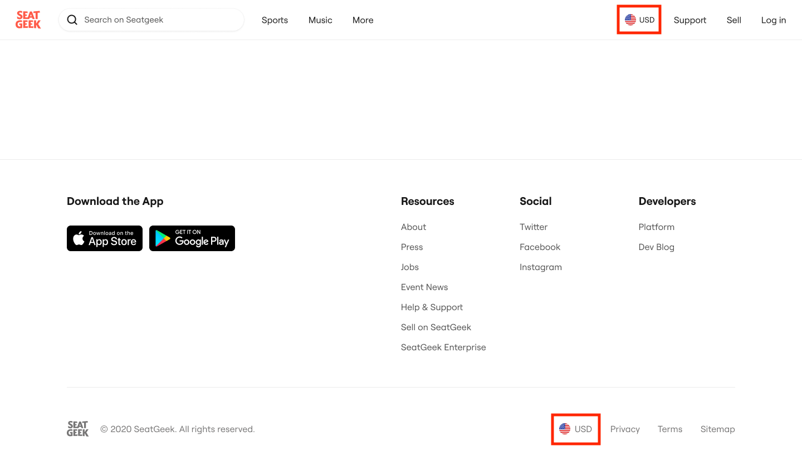This screenshot has height=470, width=802.
Task: Open the Platform developers link
Action: [x=657, y=227]
